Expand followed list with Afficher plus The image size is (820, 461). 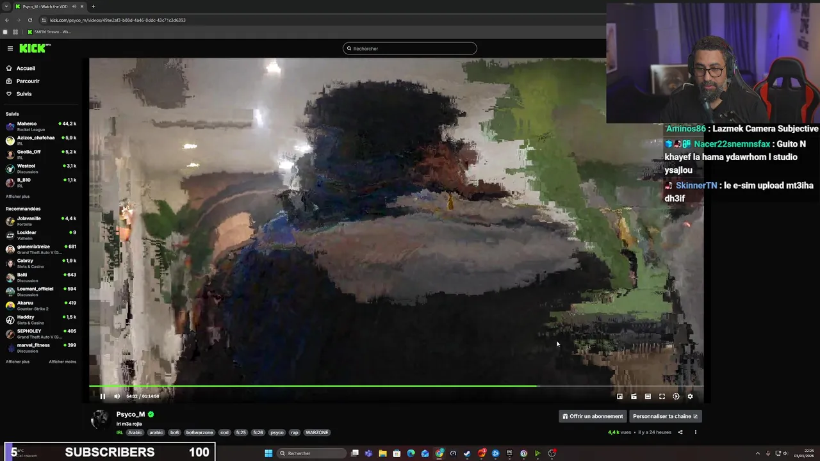tap(17, 197)
